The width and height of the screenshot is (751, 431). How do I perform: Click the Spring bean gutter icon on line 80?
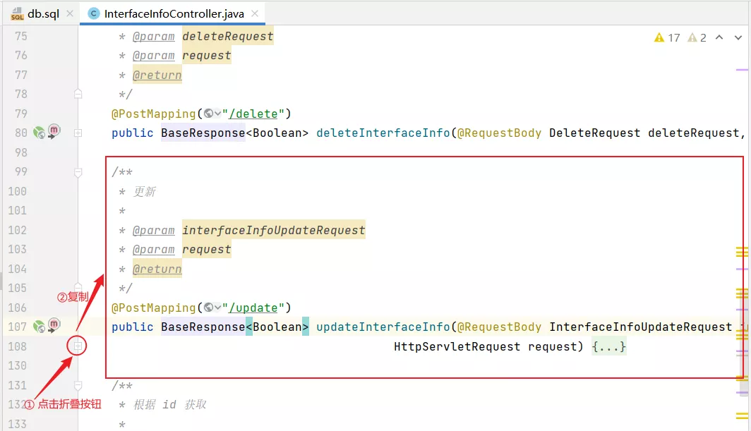39,133
